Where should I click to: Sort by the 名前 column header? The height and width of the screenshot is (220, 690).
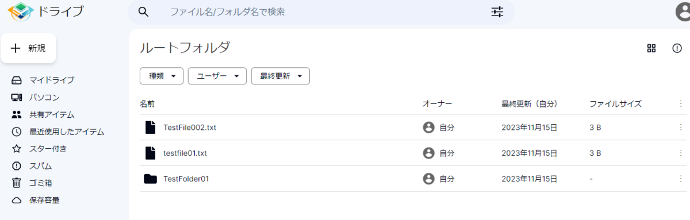(147, 104)
